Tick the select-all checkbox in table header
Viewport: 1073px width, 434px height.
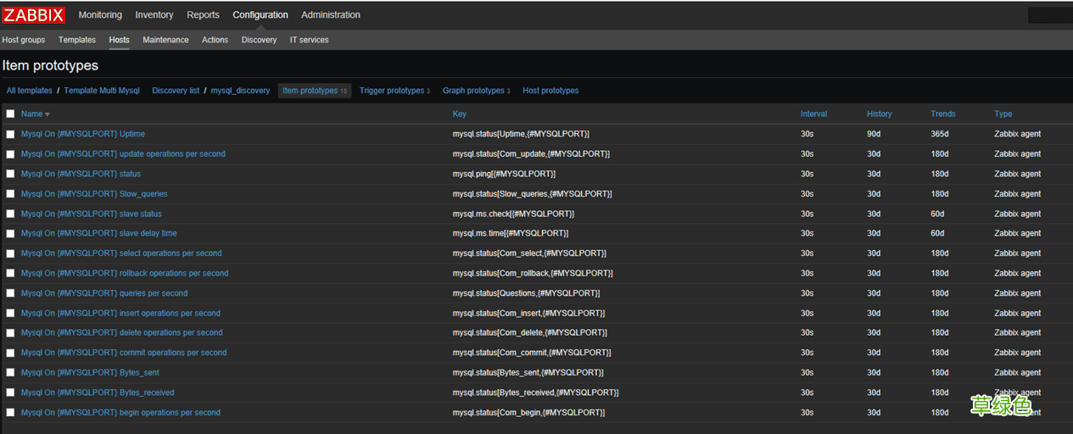pyautogui.click(x=10, y=114)
